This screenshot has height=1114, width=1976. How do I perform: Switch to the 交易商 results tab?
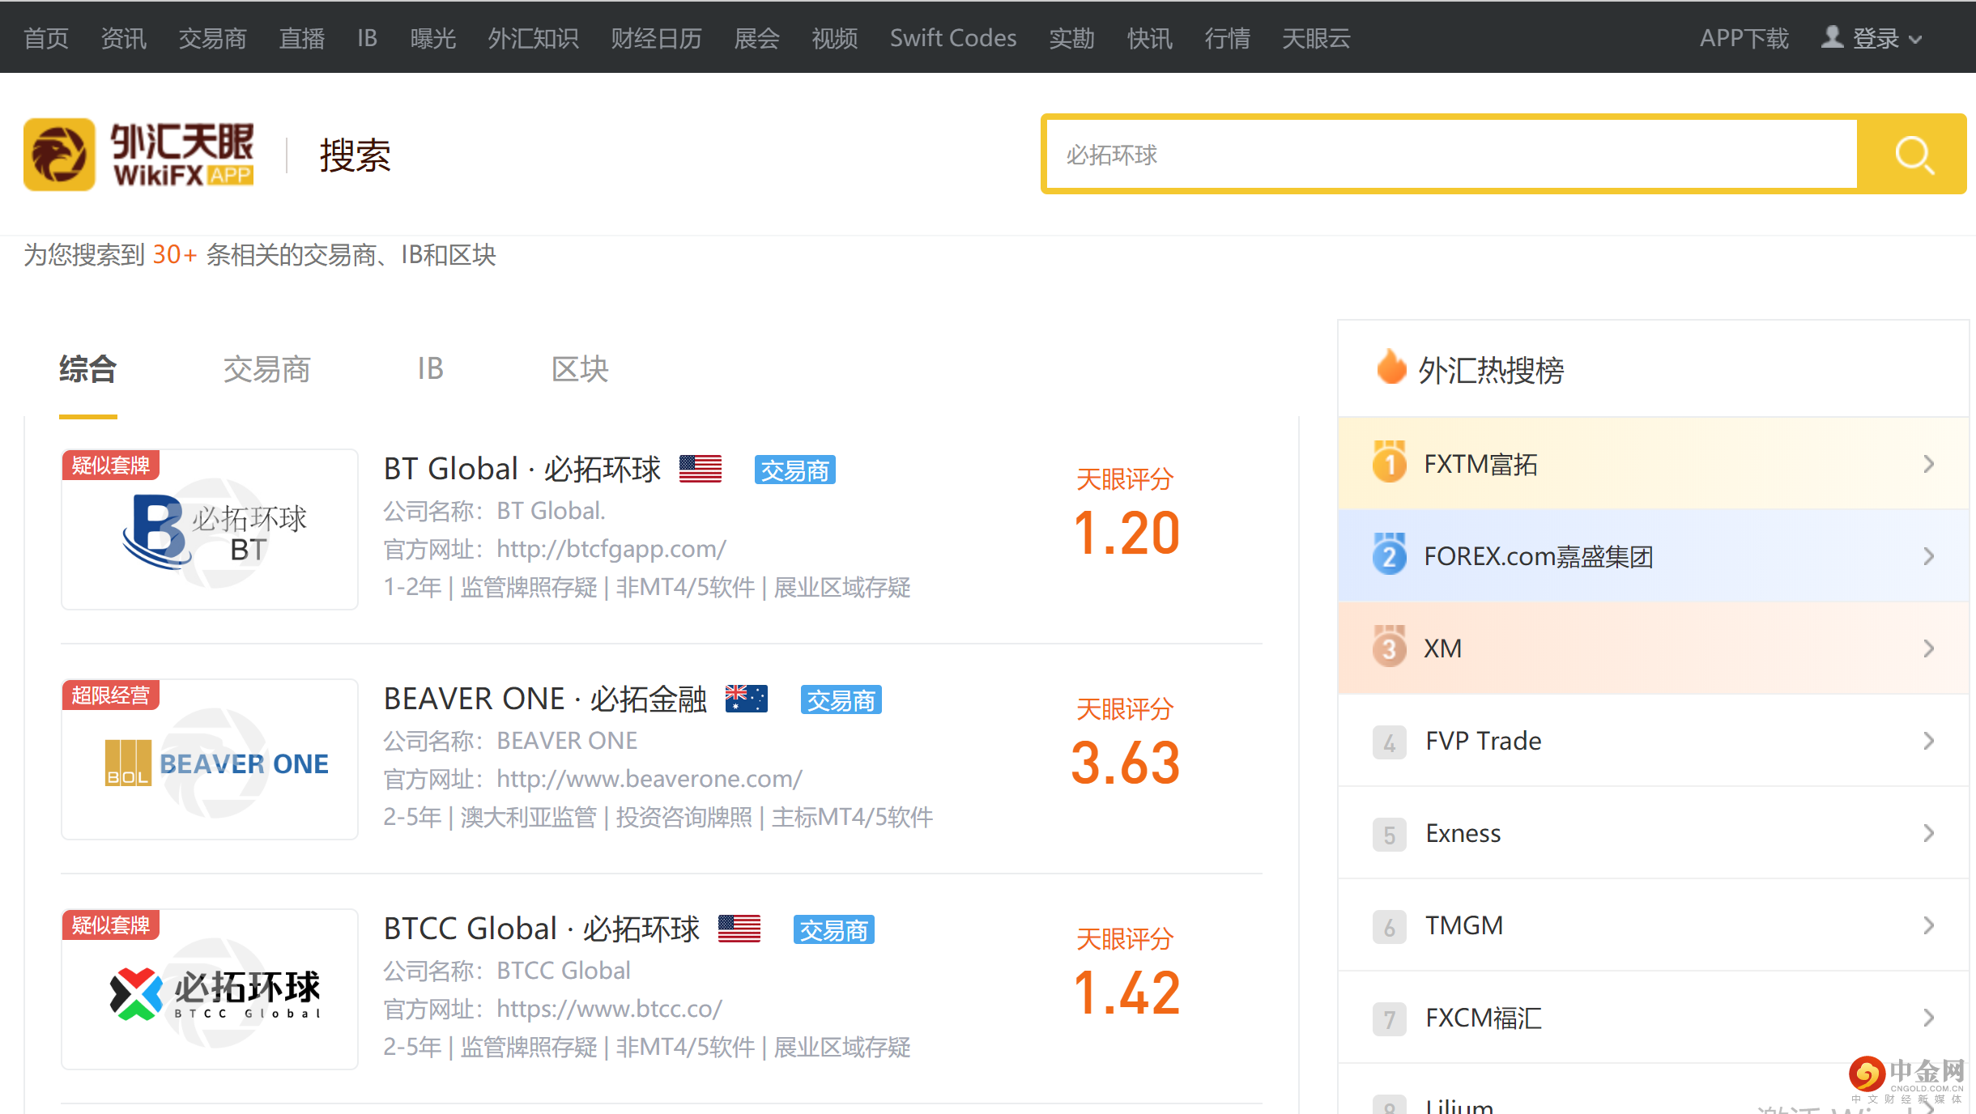(x=267, y=369)
